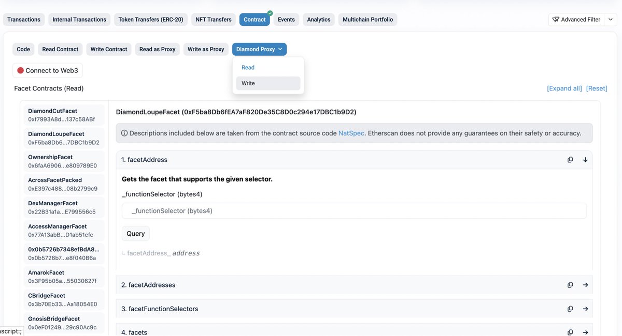Click Advanced Filter funnel icon
Viewport: 622px width, 336px height.
coord(556,20)
